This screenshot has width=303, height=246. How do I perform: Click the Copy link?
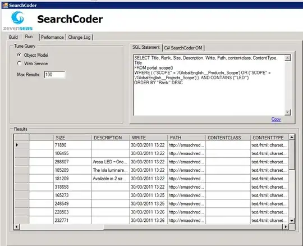[x=276, y=119]
